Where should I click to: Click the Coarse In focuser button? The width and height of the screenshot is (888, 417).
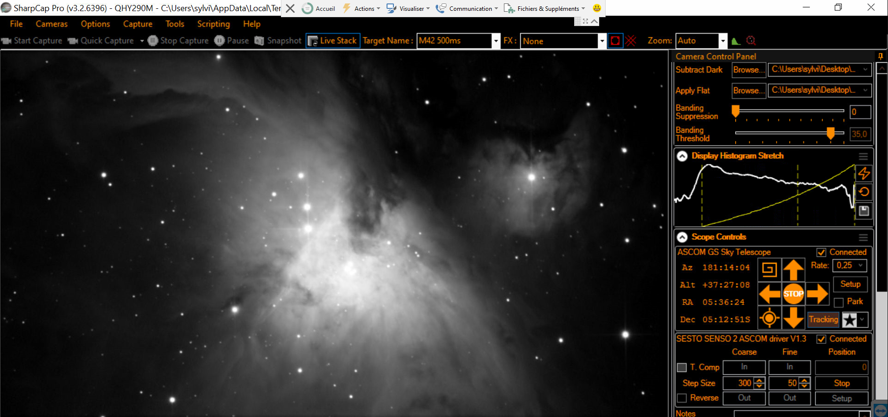(744, 367)
